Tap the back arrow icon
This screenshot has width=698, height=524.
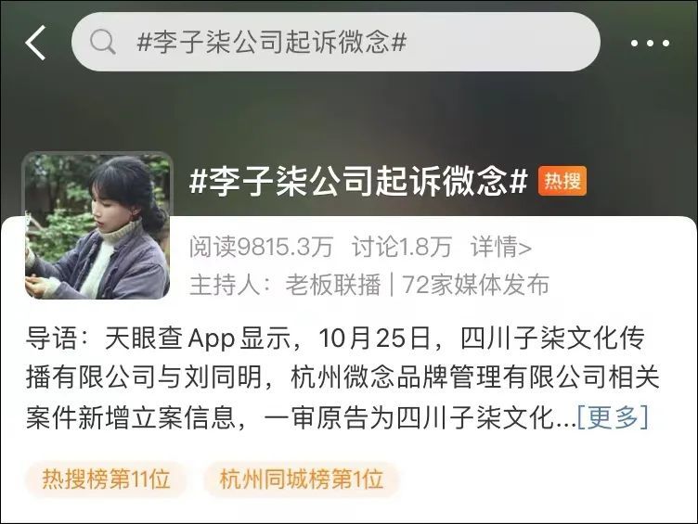click(x=35, y=43)
